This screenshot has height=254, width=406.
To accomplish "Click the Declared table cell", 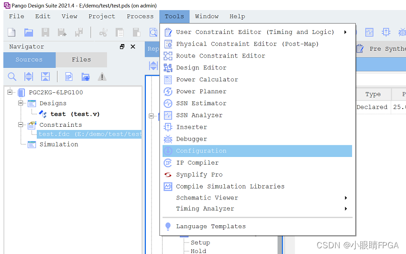I will click(372, 107).
